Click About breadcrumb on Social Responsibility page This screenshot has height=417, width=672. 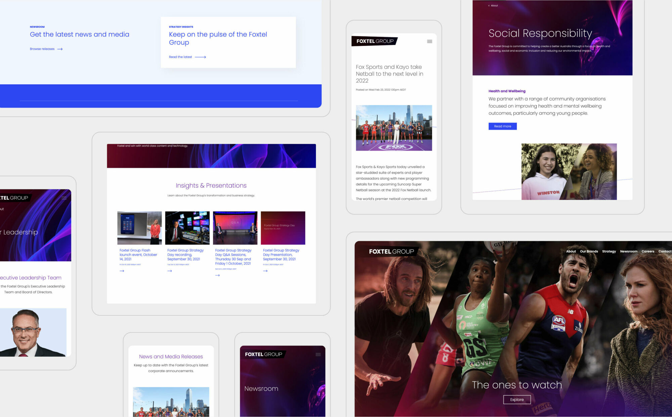pyautogui.click(x=494, y=6)
